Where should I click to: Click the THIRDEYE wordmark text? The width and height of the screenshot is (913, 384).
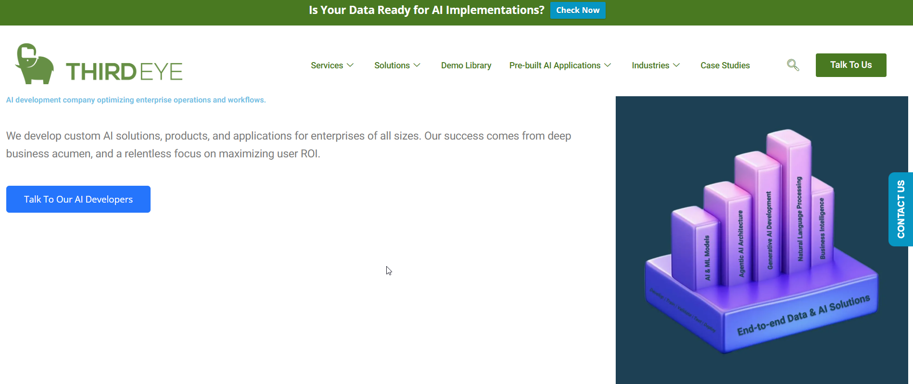(x=124, y=72)
